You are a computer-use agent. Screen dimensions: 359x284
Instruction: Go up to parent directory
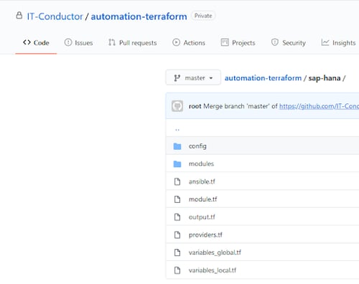[x=177, y=130]
